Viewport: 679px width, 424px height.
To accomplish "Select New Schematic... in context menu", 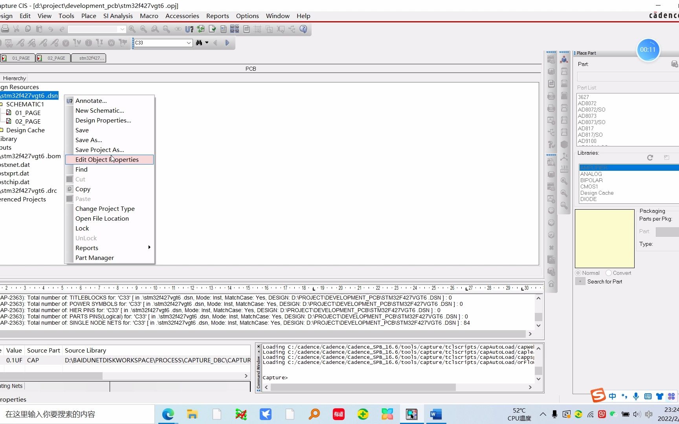I will coord(109,110).
